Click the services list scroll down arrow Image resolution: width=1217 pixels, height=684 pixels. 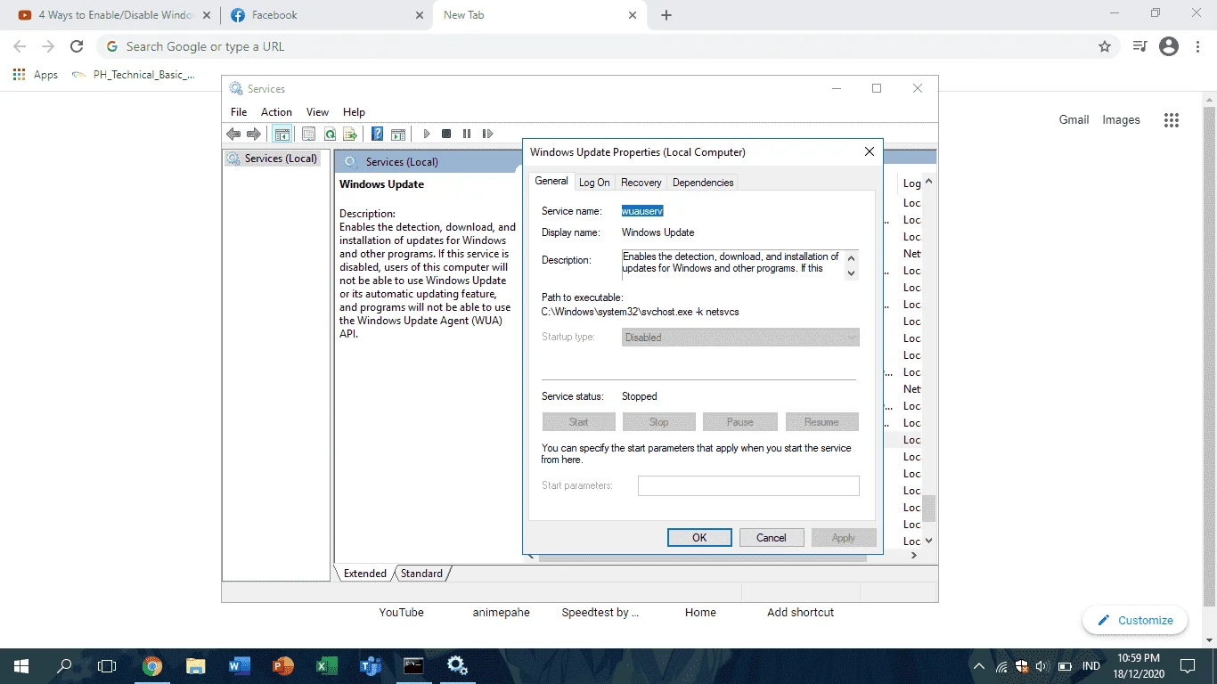(x=929, y=541)
